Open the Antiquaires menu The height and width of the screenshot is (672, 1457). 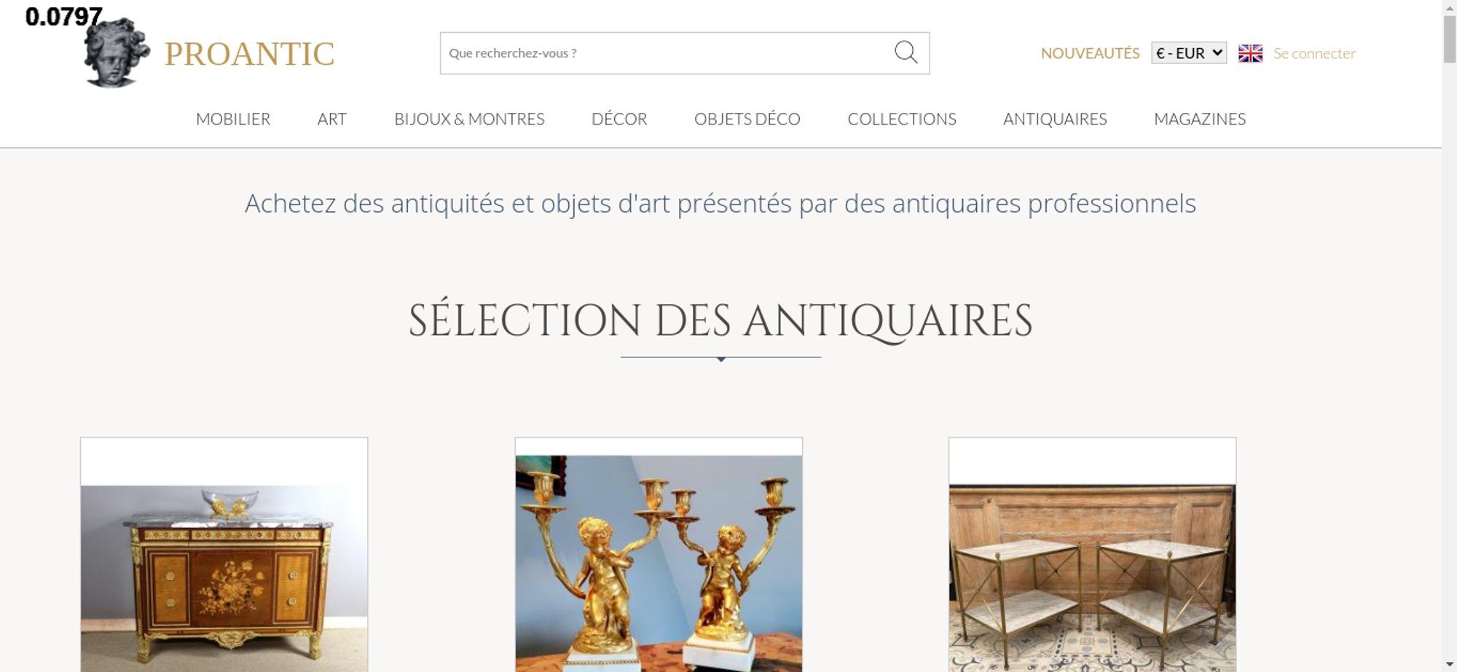coord(1055,119)
